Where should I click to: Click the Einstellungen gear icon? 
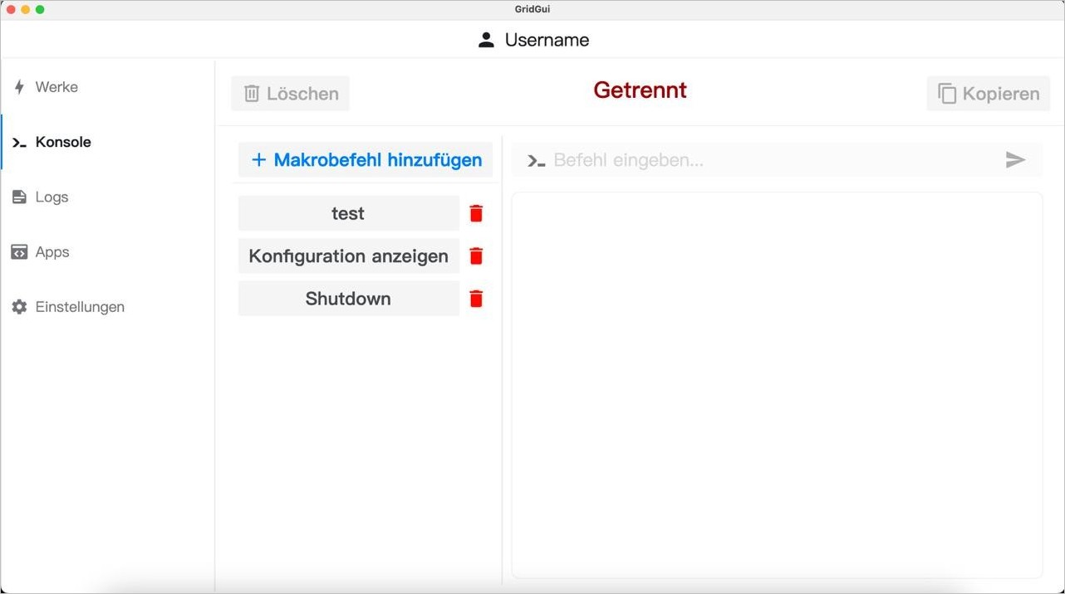click(x=19, y=307)
